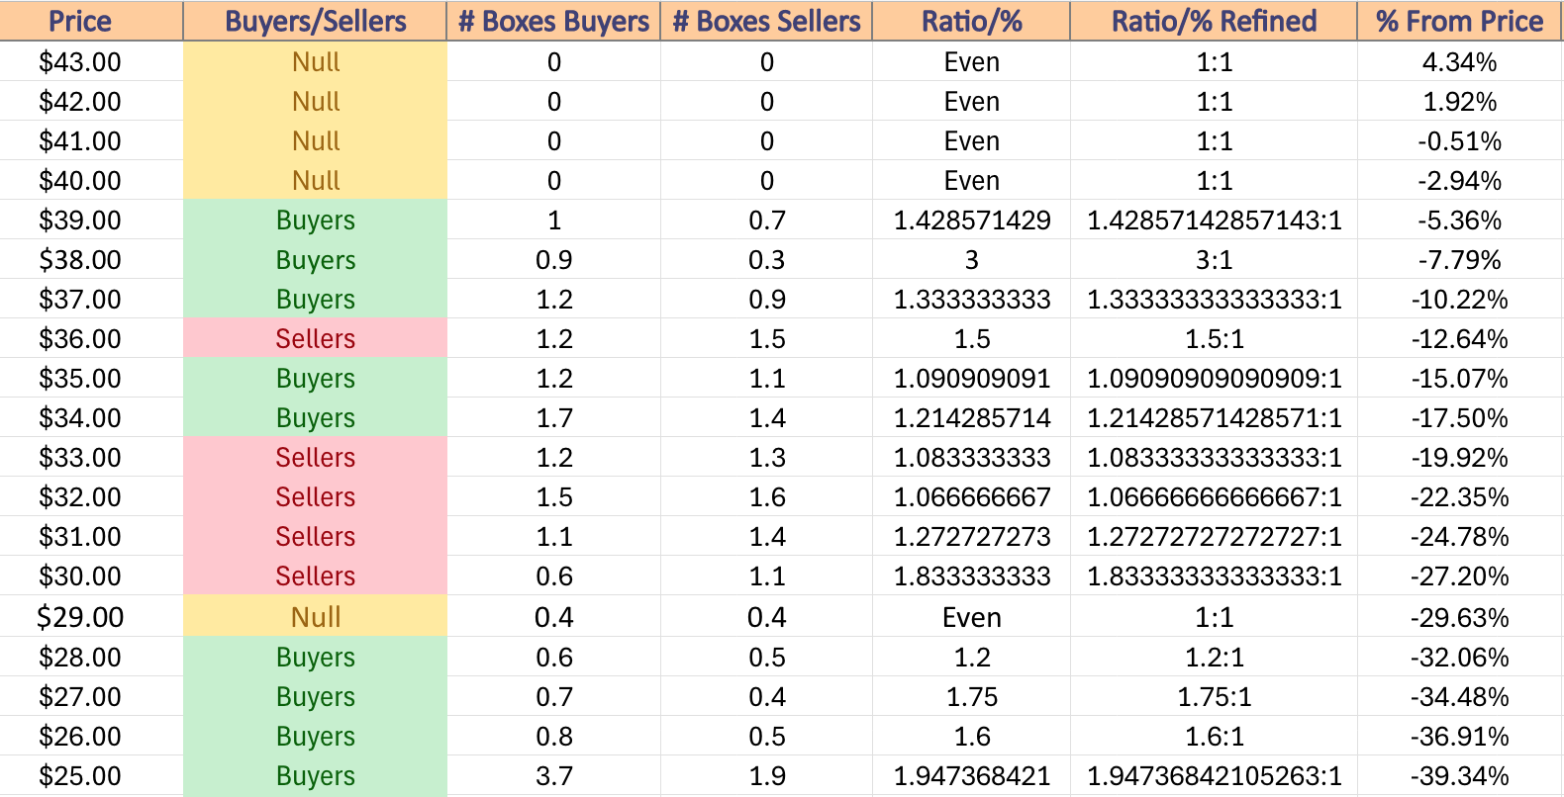Viewport: 1564px width, 797px height.
Task: Select the Ratio/% header cell
Action: click(971, 21)
